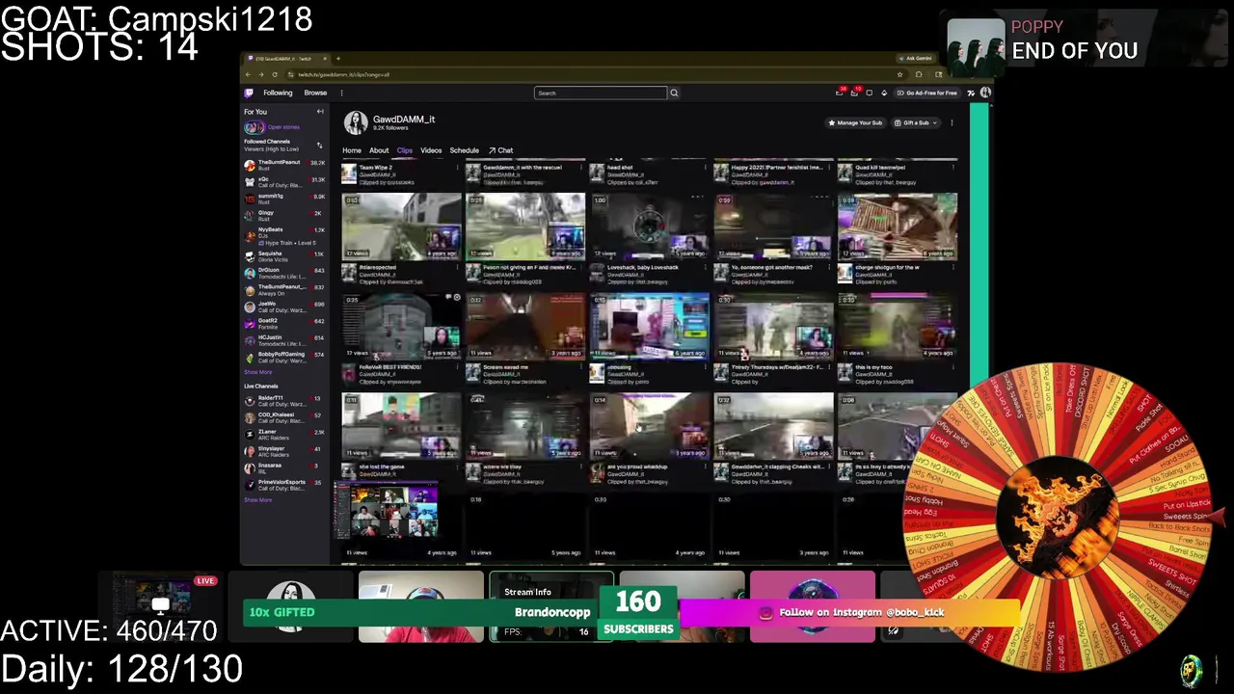This screenshot has height=694, width=1234.
Task: Reload the Twitch page
Action: pyautogui.click(x=275, y=74)
